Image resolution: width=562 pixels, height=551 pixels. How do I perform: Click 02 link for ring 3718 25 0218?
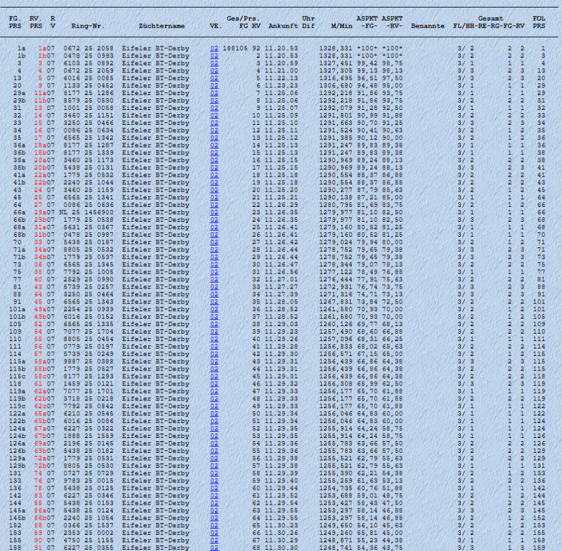click(x=214, y=399)
